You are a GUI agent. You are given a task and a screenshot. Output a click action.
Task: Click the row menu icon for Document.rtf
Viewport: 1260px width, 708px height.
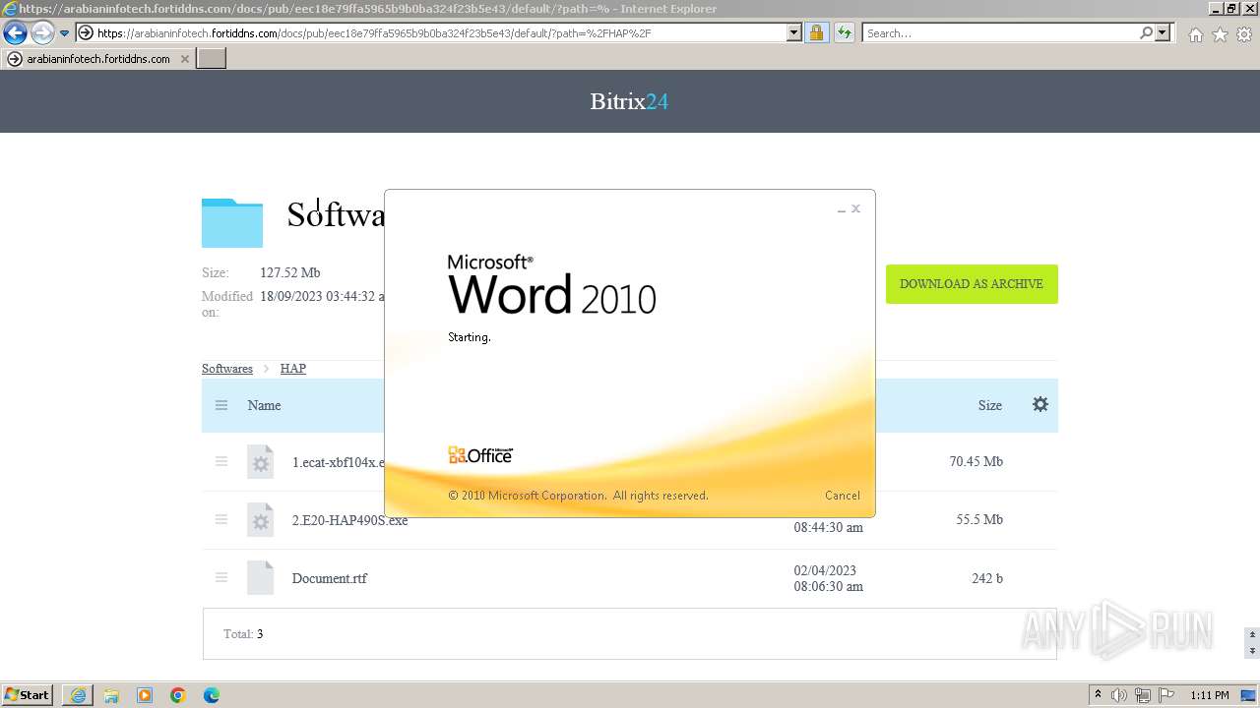pos(221,577)
